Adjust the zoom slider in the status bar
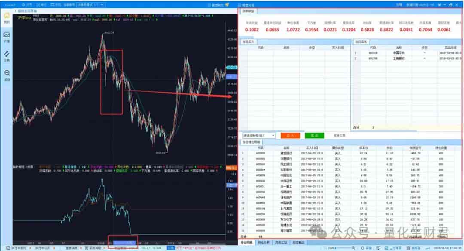464x251 pixels. click(343, 248)
